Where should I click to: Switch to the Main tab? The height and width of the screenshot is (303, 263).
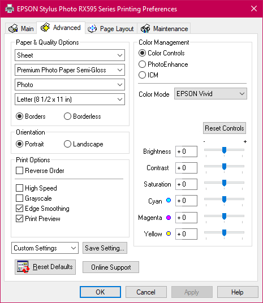(21, 29)
